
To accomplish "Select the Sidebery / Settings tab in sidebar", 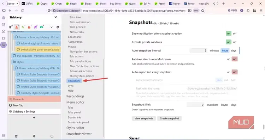I will 34,111.
